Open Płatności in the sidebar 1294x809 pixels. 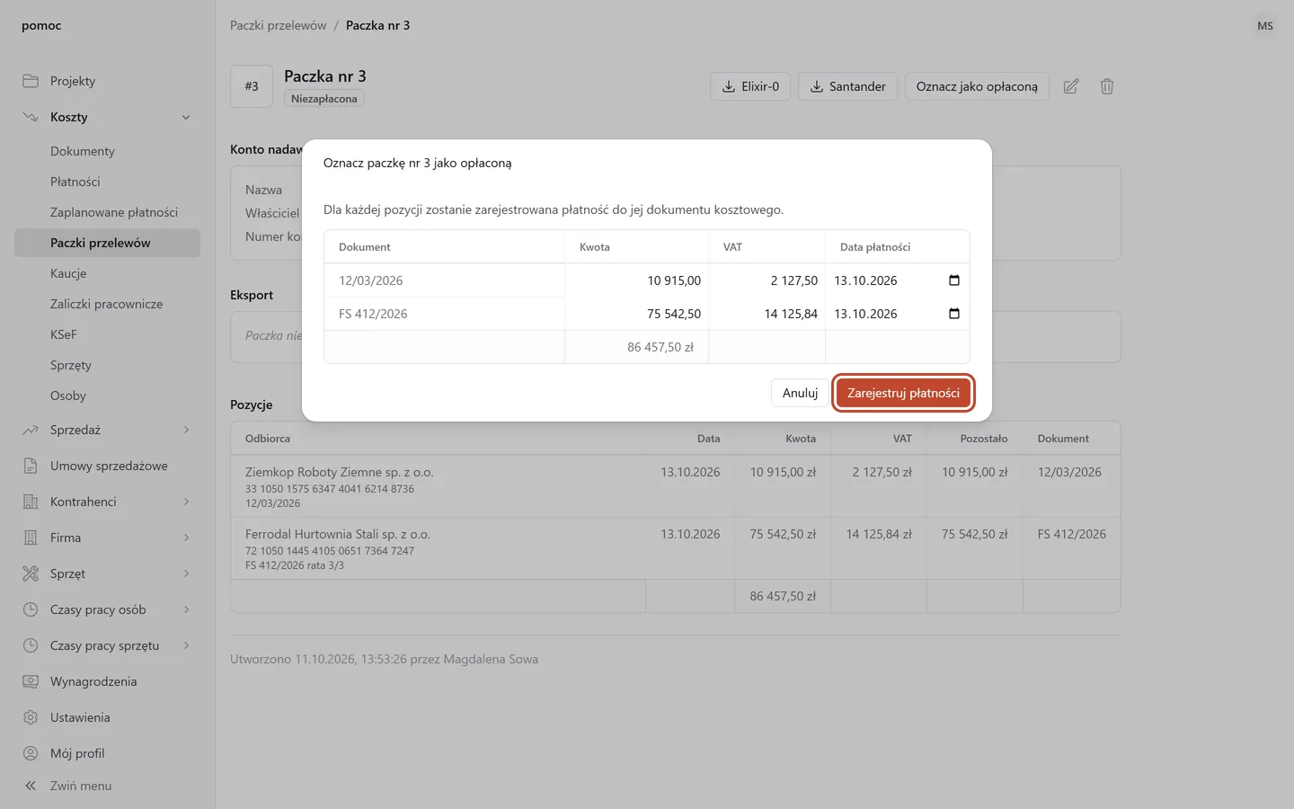point(107,182)
